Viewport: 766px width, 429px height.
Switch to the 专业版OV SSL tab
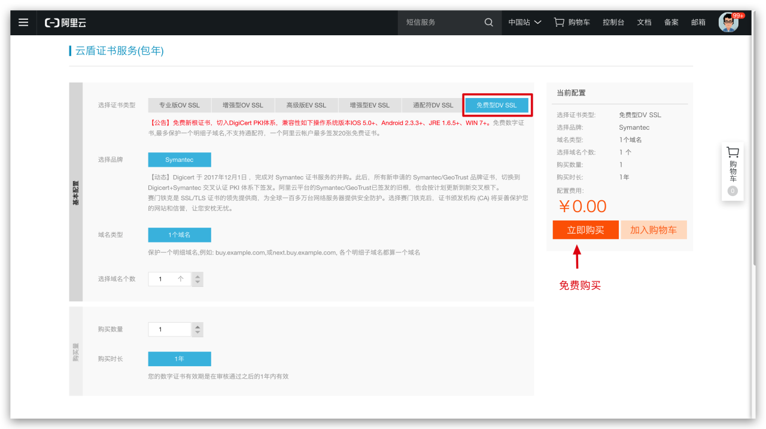pyautogui.click(x=179, y=105)
